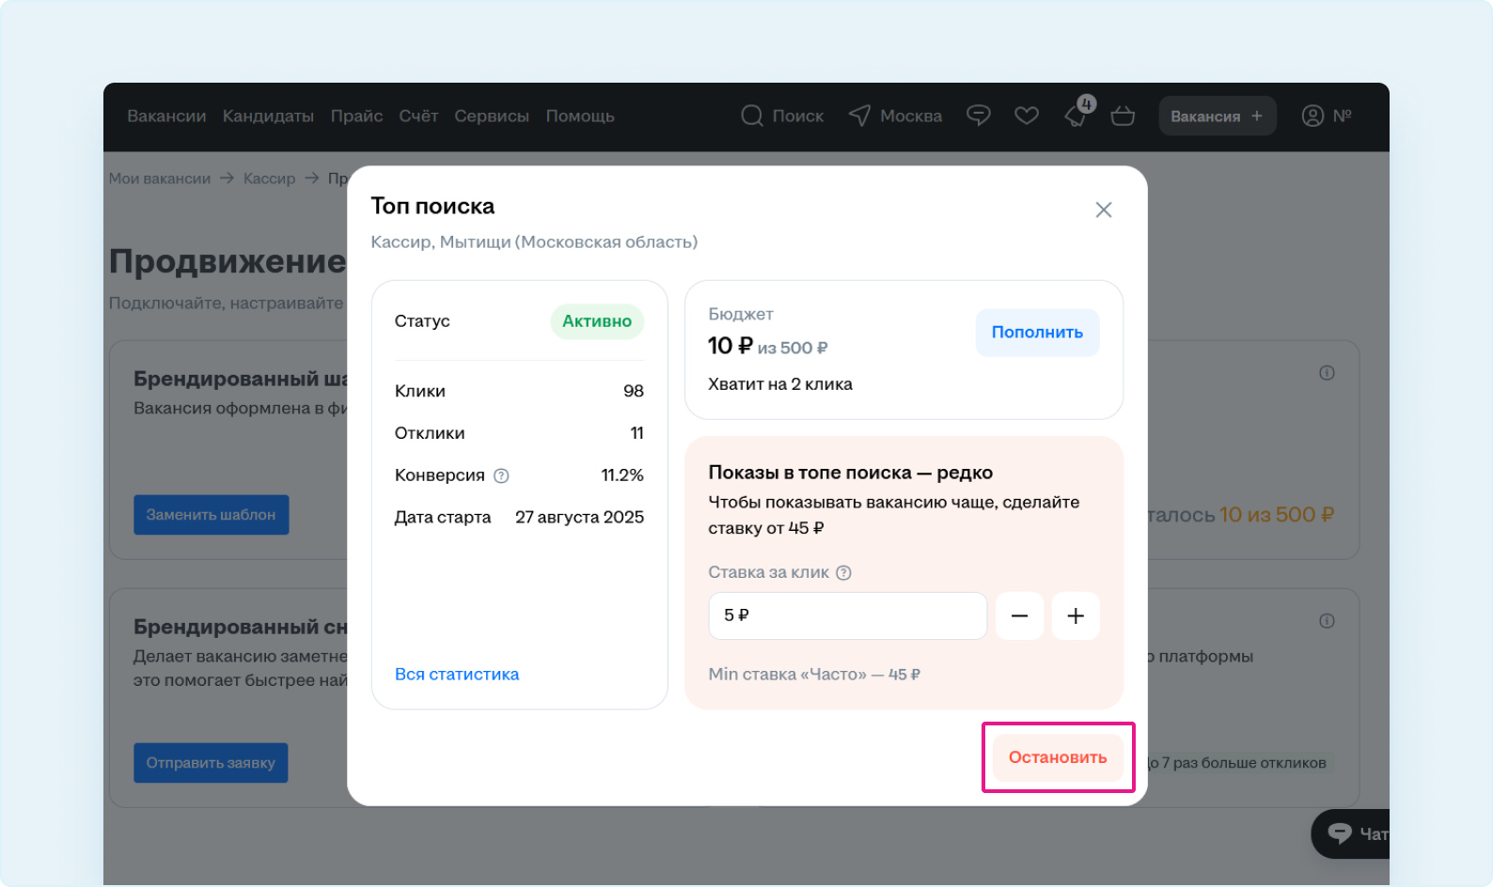Go to the Кандидаты menu item
Image resolution: width=1493 pixels, height=887 pixels.
click(268, 116)
